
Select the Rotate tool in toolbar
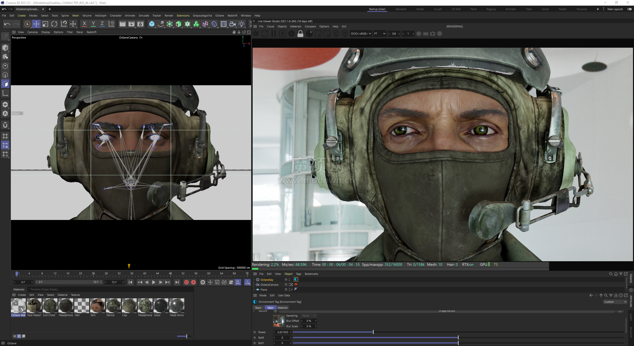coord(54,24)
